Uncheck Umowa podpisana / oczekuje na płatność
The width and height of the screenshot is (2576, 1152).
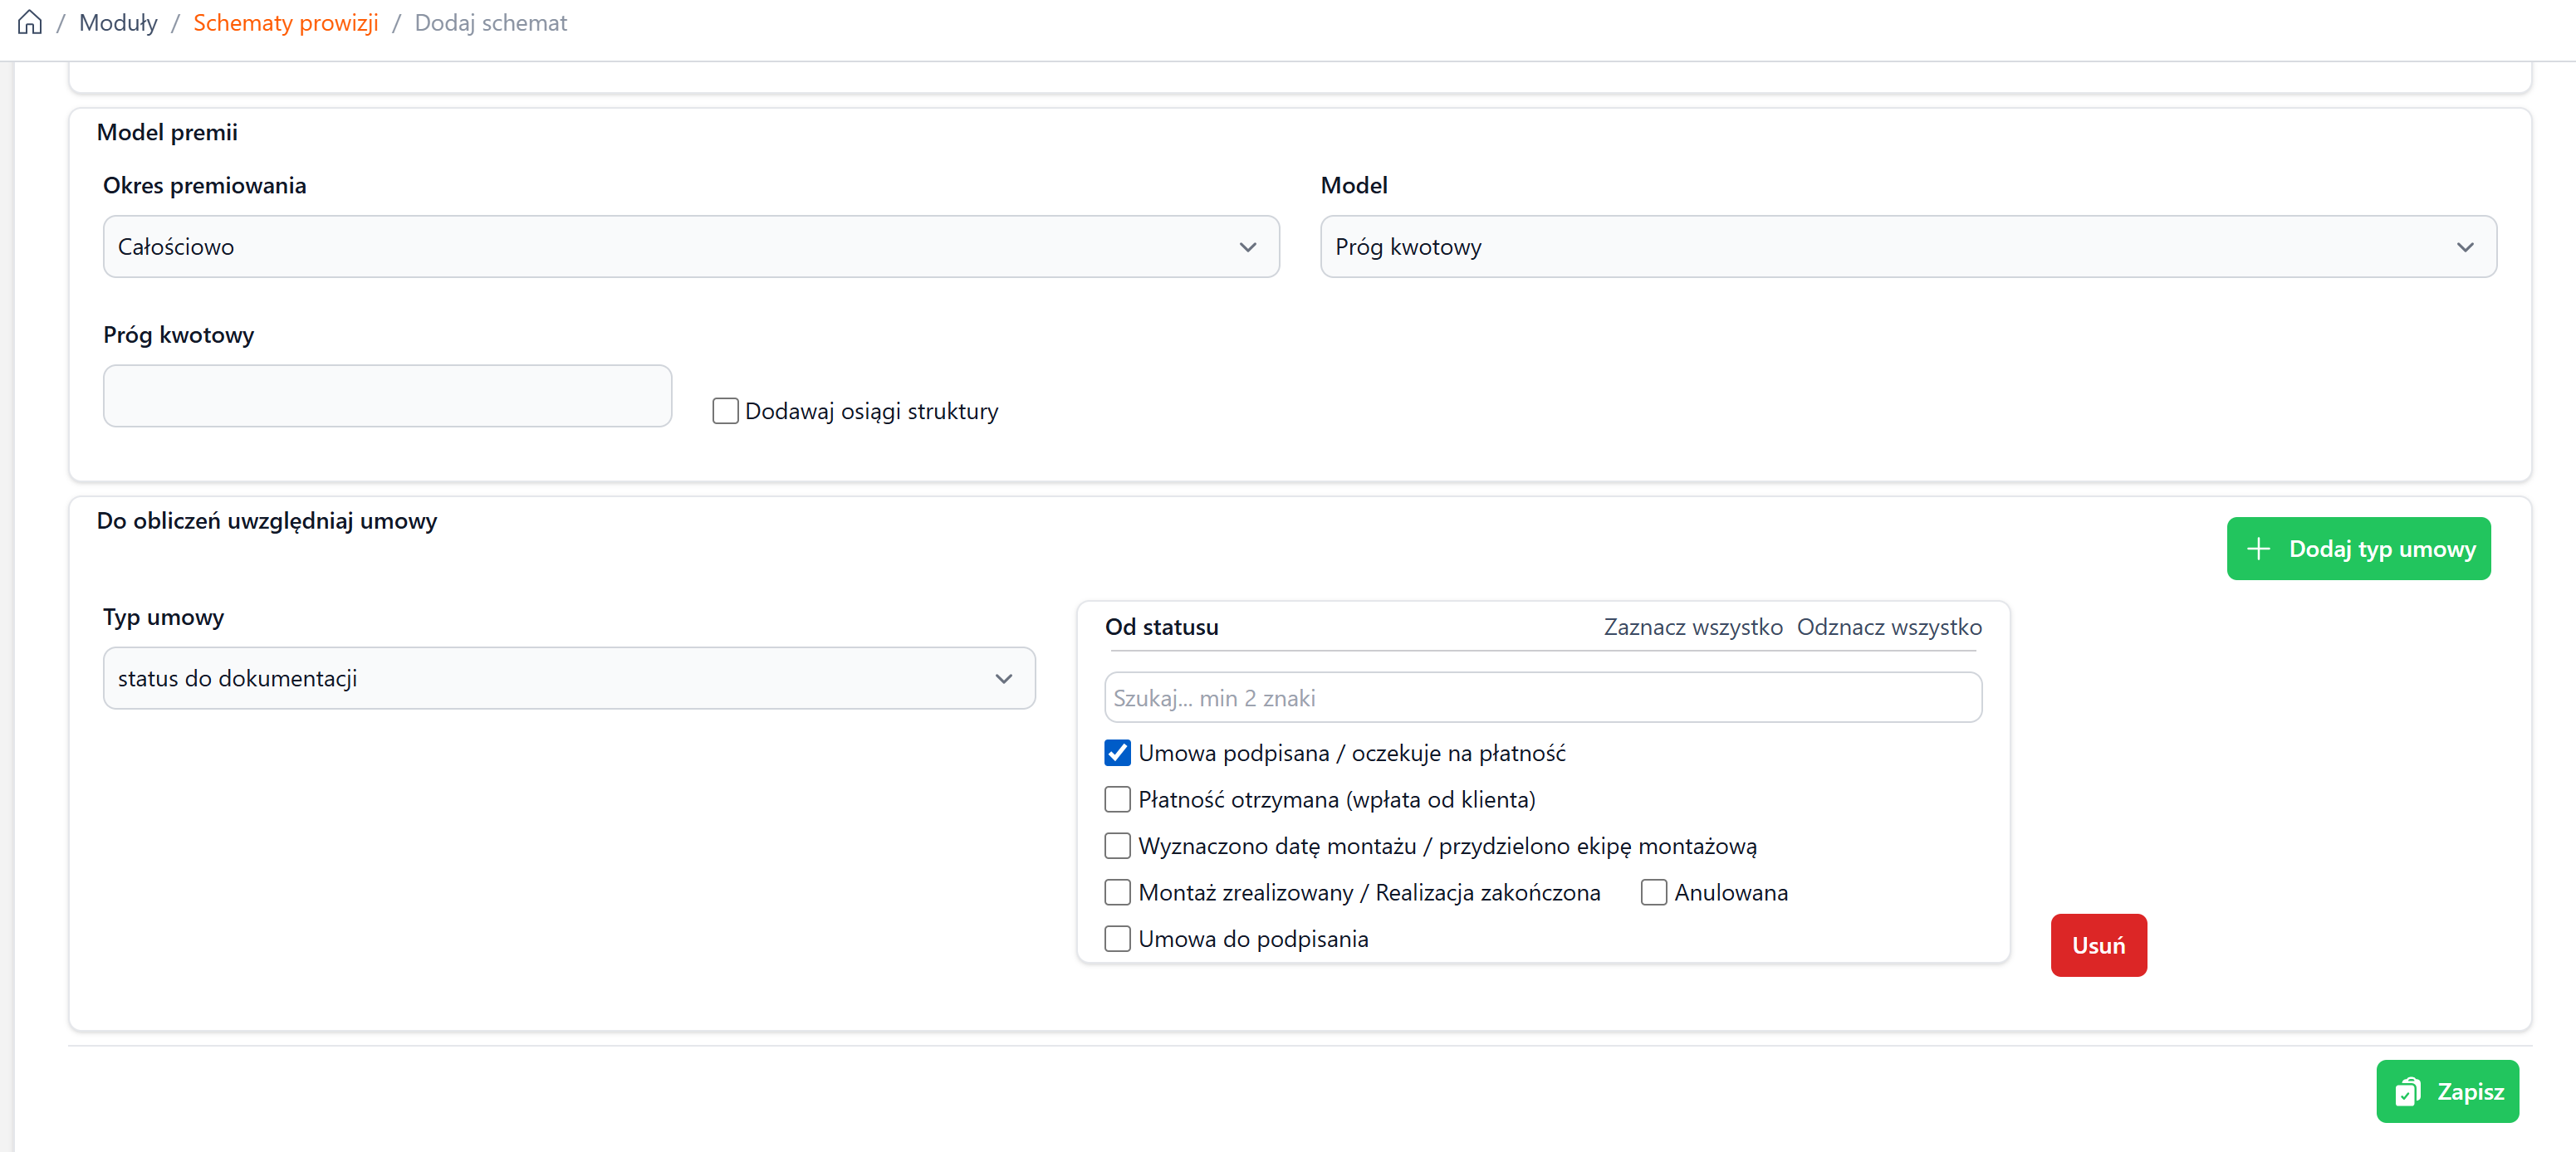pos(1117,752)
